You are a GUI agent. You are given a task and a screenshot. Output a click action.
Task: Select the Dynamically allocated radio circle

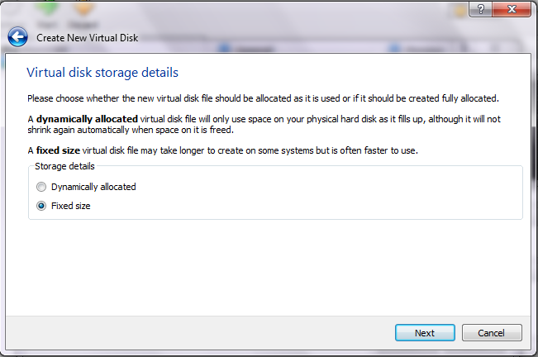click(x=41, y=188)
